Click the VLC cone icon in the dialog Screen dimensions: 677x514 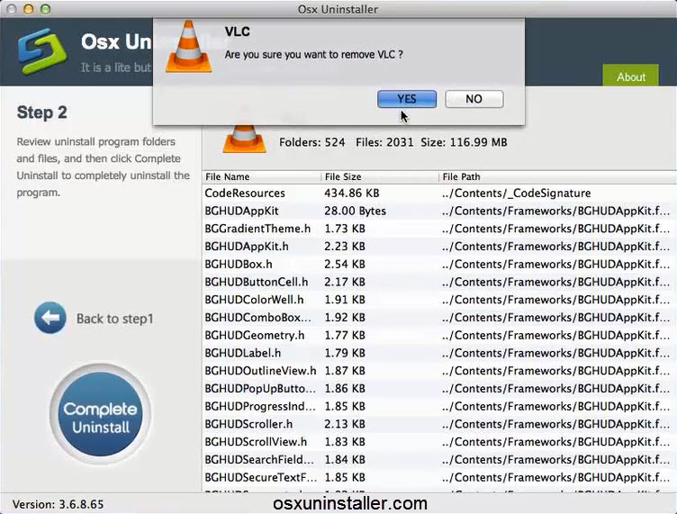[x=188, y=47]
